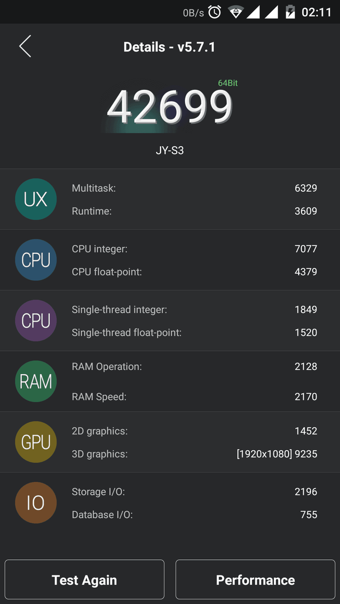Tap the green RAM circle icon
Image resolution: width=340 pixels, height=604 pixels.
36,381
